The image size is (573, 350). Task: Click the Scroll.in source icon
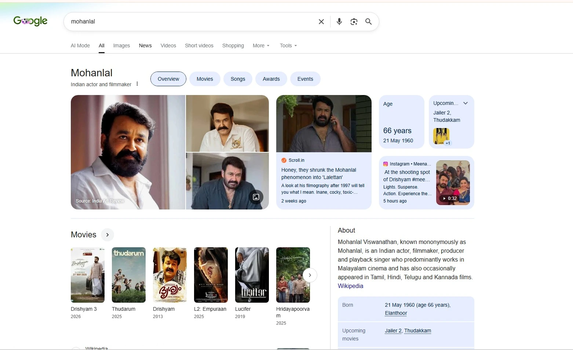click(x=284, y=160)
